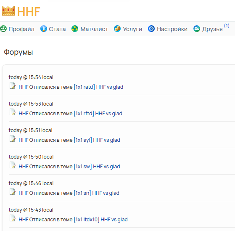This screenshot has height=231, width=235.
Task: Open the [1x1 sn] HHF vs glad thread
Action: coord(97,193)
